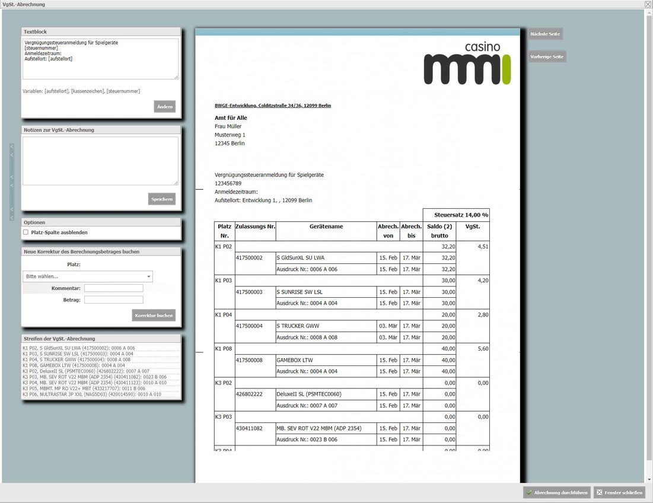Click the Ändern button in Textblock panel
This screenshot has height=503, width=653.
[164, 107]
